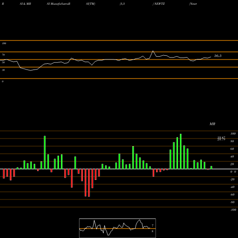This screenshot has width=238, height=238.
Task: Click the -60 label on the MR axis
Action: [232, 195]
